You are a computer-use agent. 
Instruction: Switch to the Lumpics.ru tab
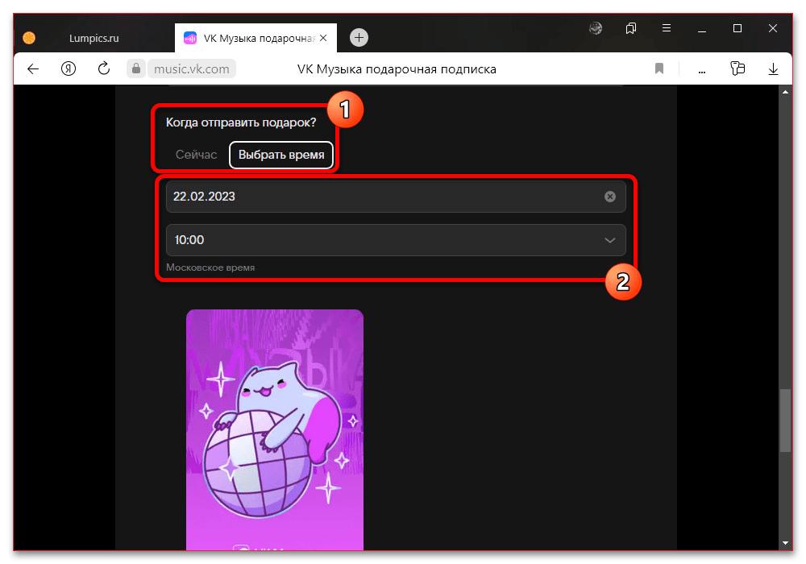tap(93, 38)
